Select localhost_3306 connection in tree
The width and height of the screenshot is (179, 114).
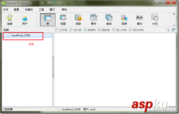click(28, 36)
